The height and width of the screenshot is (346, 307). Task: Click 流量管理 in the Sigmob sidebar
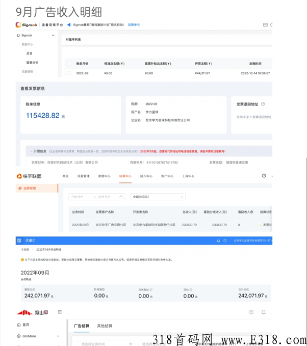click(27, 71)
